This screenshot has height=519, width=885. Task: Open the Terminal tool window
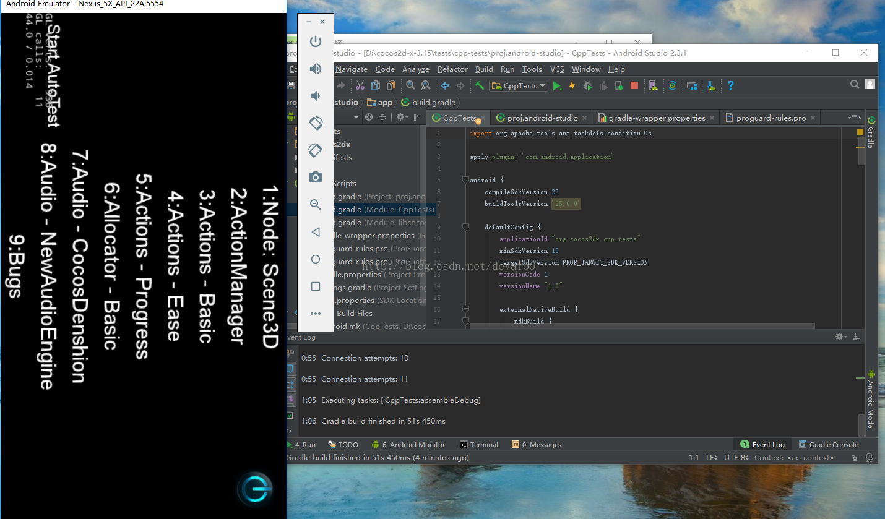(479, 445)
